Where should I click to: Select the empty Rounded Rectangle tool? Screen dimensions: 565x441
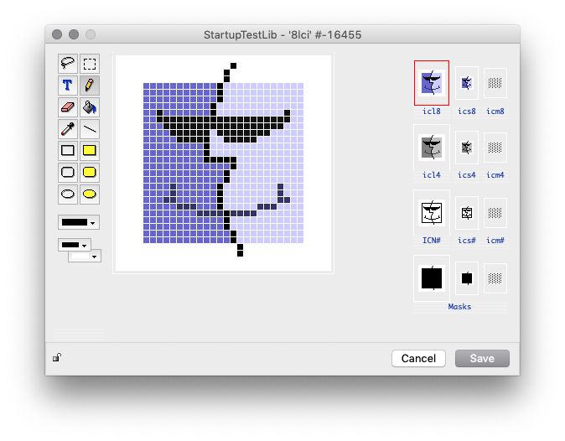click(68, 172)
